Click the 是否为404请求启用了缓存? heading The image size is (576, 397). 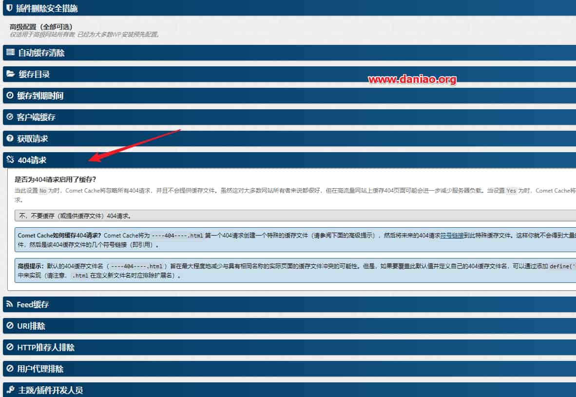[x=55, y=179]
